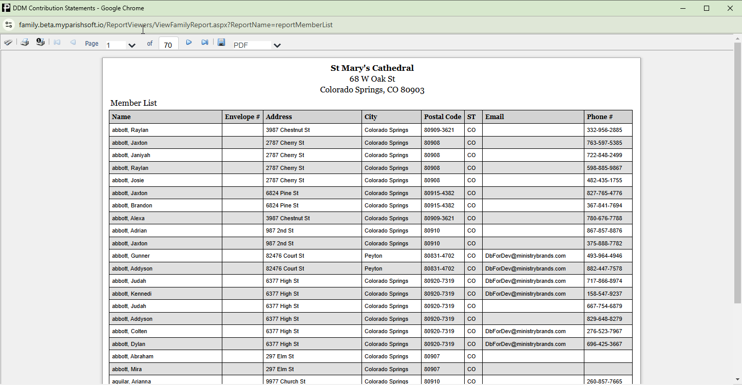742x385 pixels.
Task: Click the Phone # column header
Action: (608, 117)
